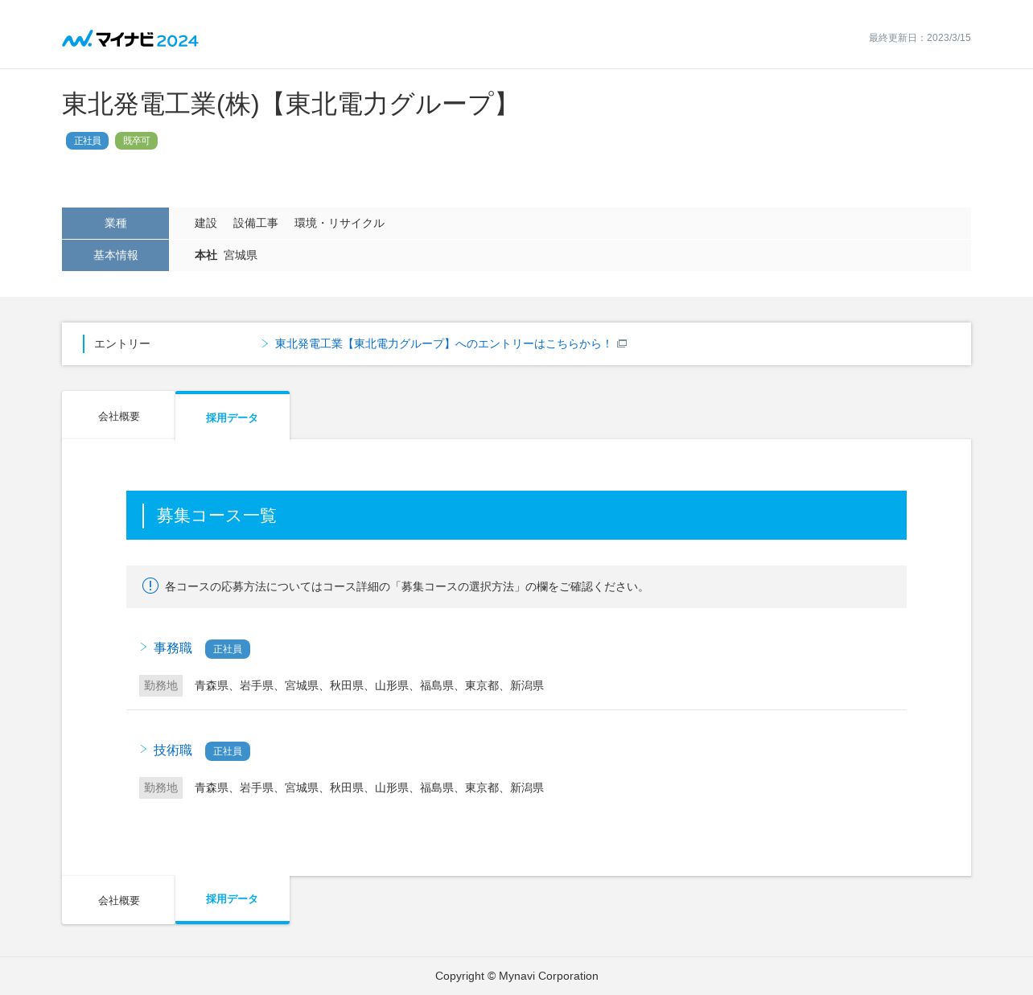Click the 募集コース一覧 section header

[x=516, y=515]
